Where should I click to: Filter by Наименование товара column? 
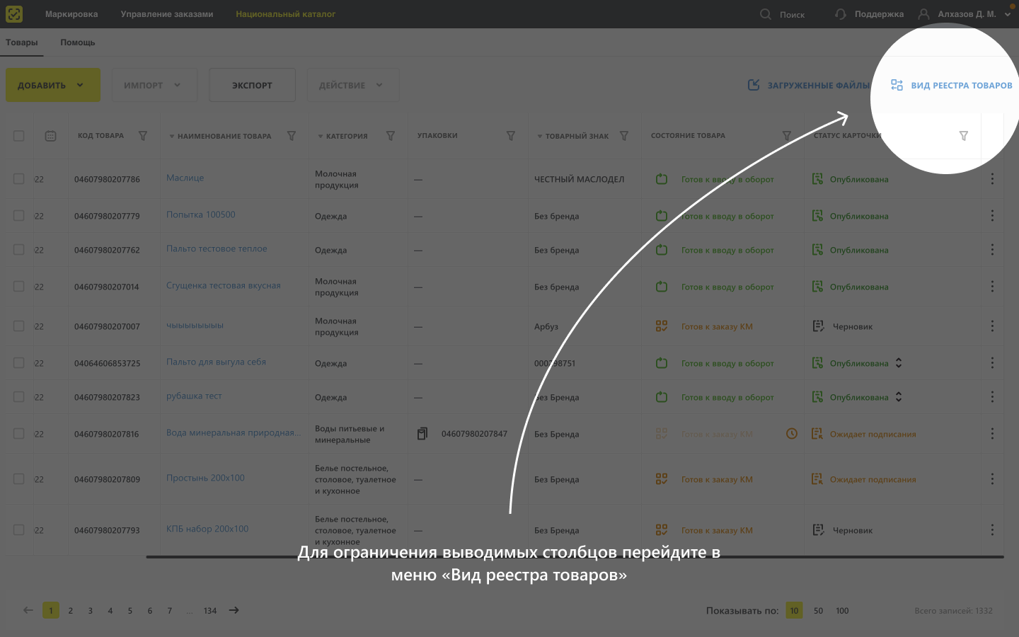pos(292,136)
